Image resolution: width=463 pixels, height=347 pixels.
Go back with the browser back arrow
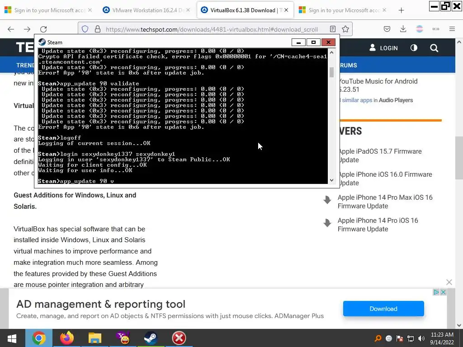[x=11, y=29]
